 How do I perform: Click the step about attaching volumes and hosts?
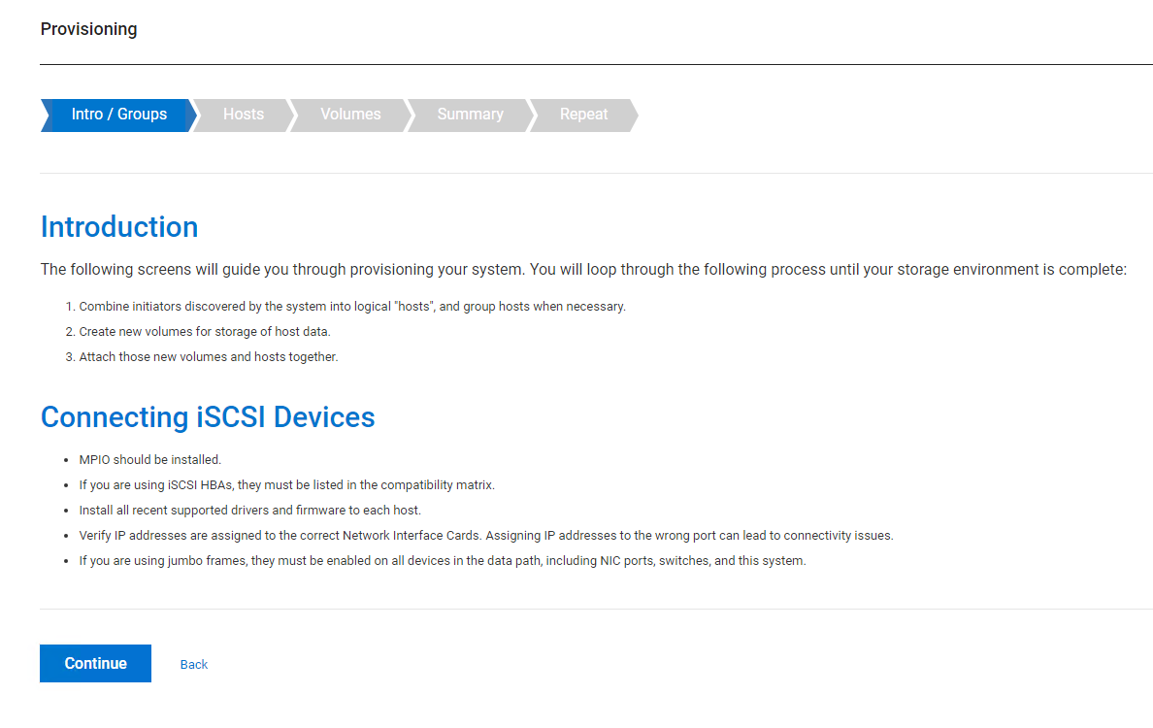coord(209,357)
